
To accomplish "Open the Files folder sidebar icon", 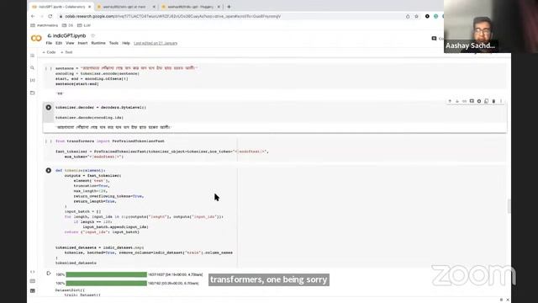I will point(33,93).
